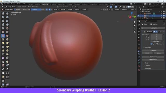Open the Sculpt Mode dropdown
This screenshot has height=93, width=166.
11,7
